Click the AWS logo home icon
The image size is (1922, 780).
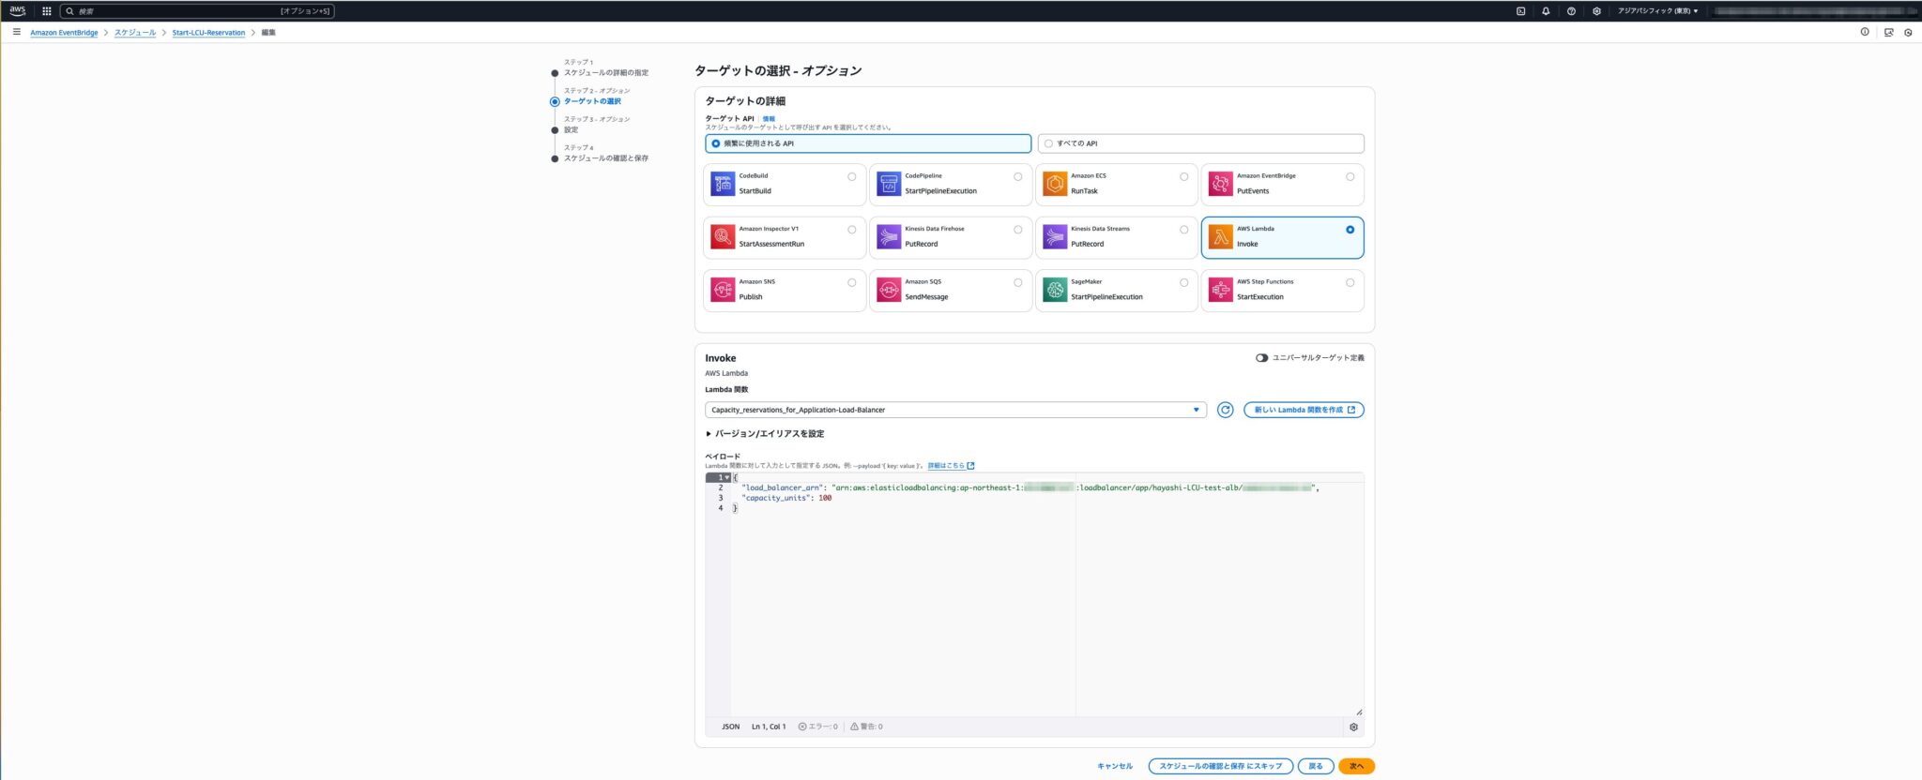pos(18,11)
